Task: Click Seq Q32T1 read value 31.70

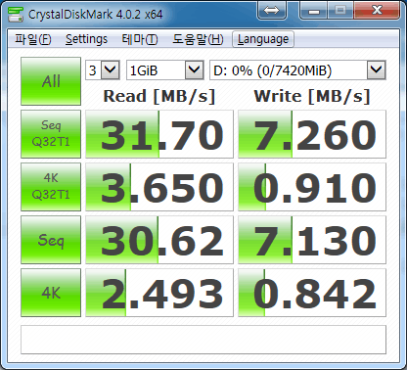Action: coord(159,134)
